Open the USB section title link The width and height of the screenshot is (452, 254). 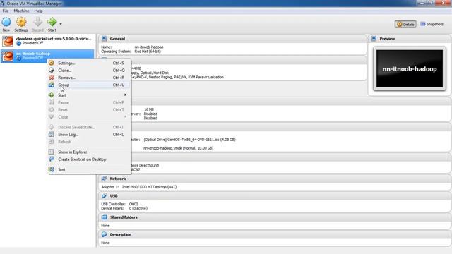[x=114, y=196]
